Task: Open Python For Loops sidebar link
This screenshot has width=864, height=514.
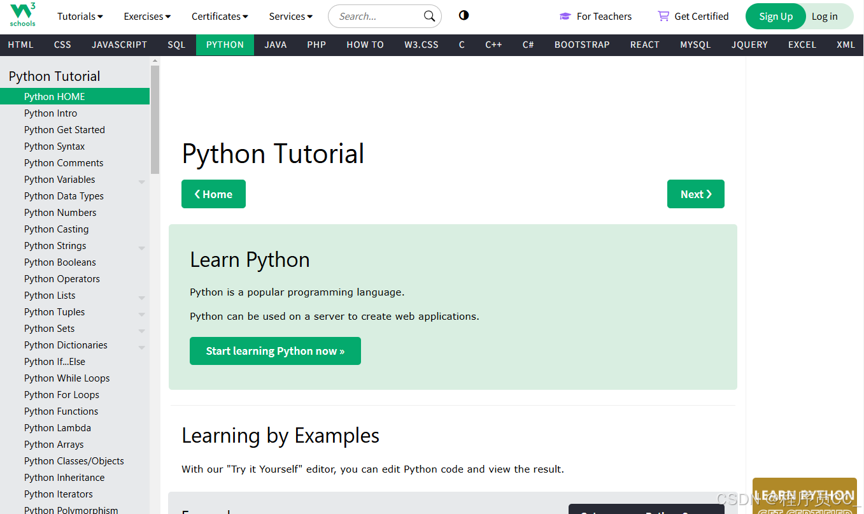Action: 75,395
